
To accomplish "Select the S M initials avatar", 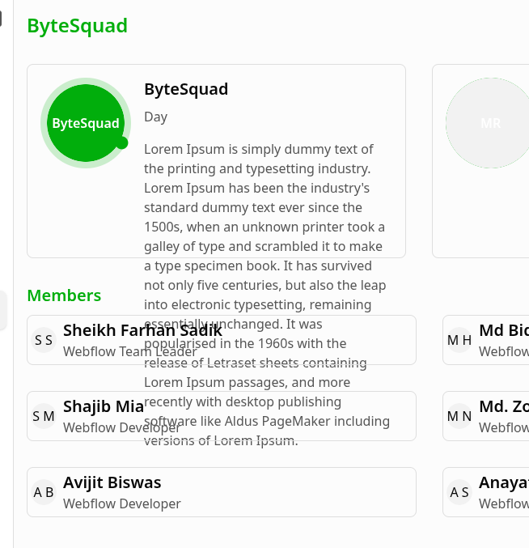I will (x=44, y=416).
